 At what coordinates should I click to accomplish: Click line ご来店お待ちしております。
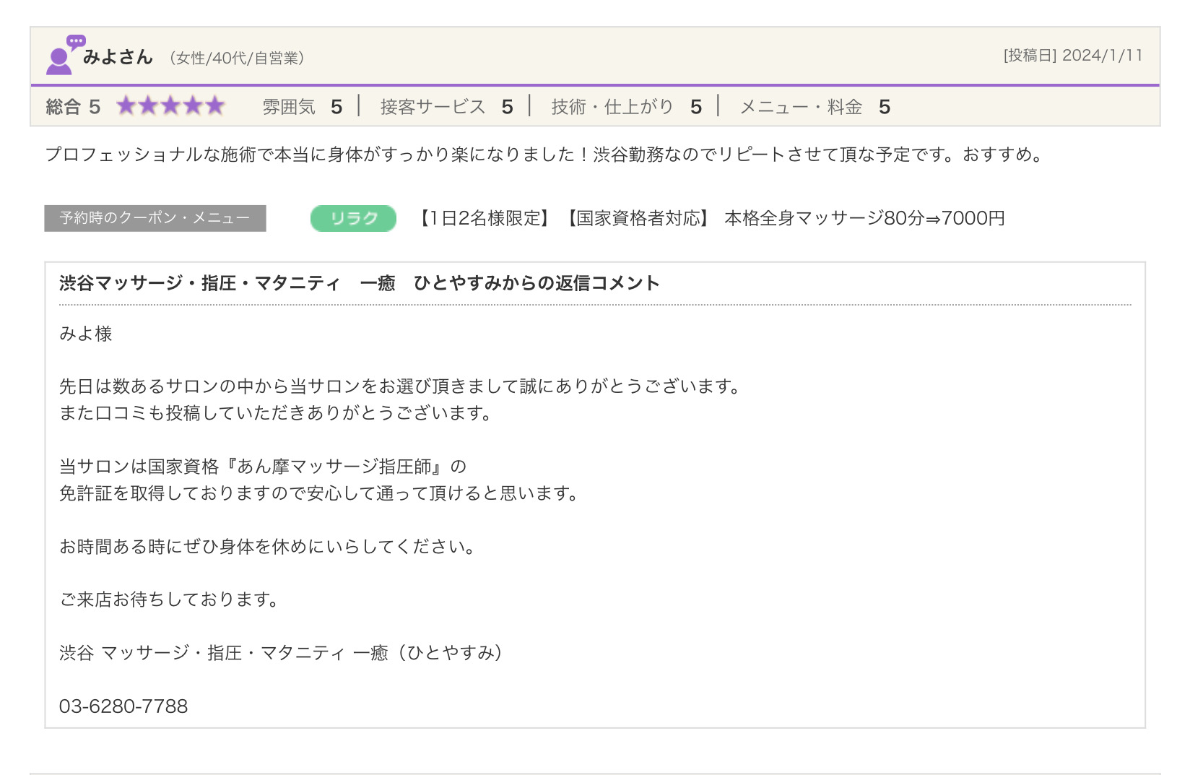coord(170,599)
